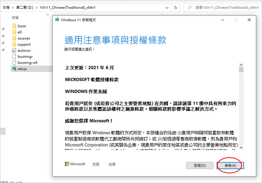Go to 本機 in the address path
This screenshot has width=262, height=183.
6,8
